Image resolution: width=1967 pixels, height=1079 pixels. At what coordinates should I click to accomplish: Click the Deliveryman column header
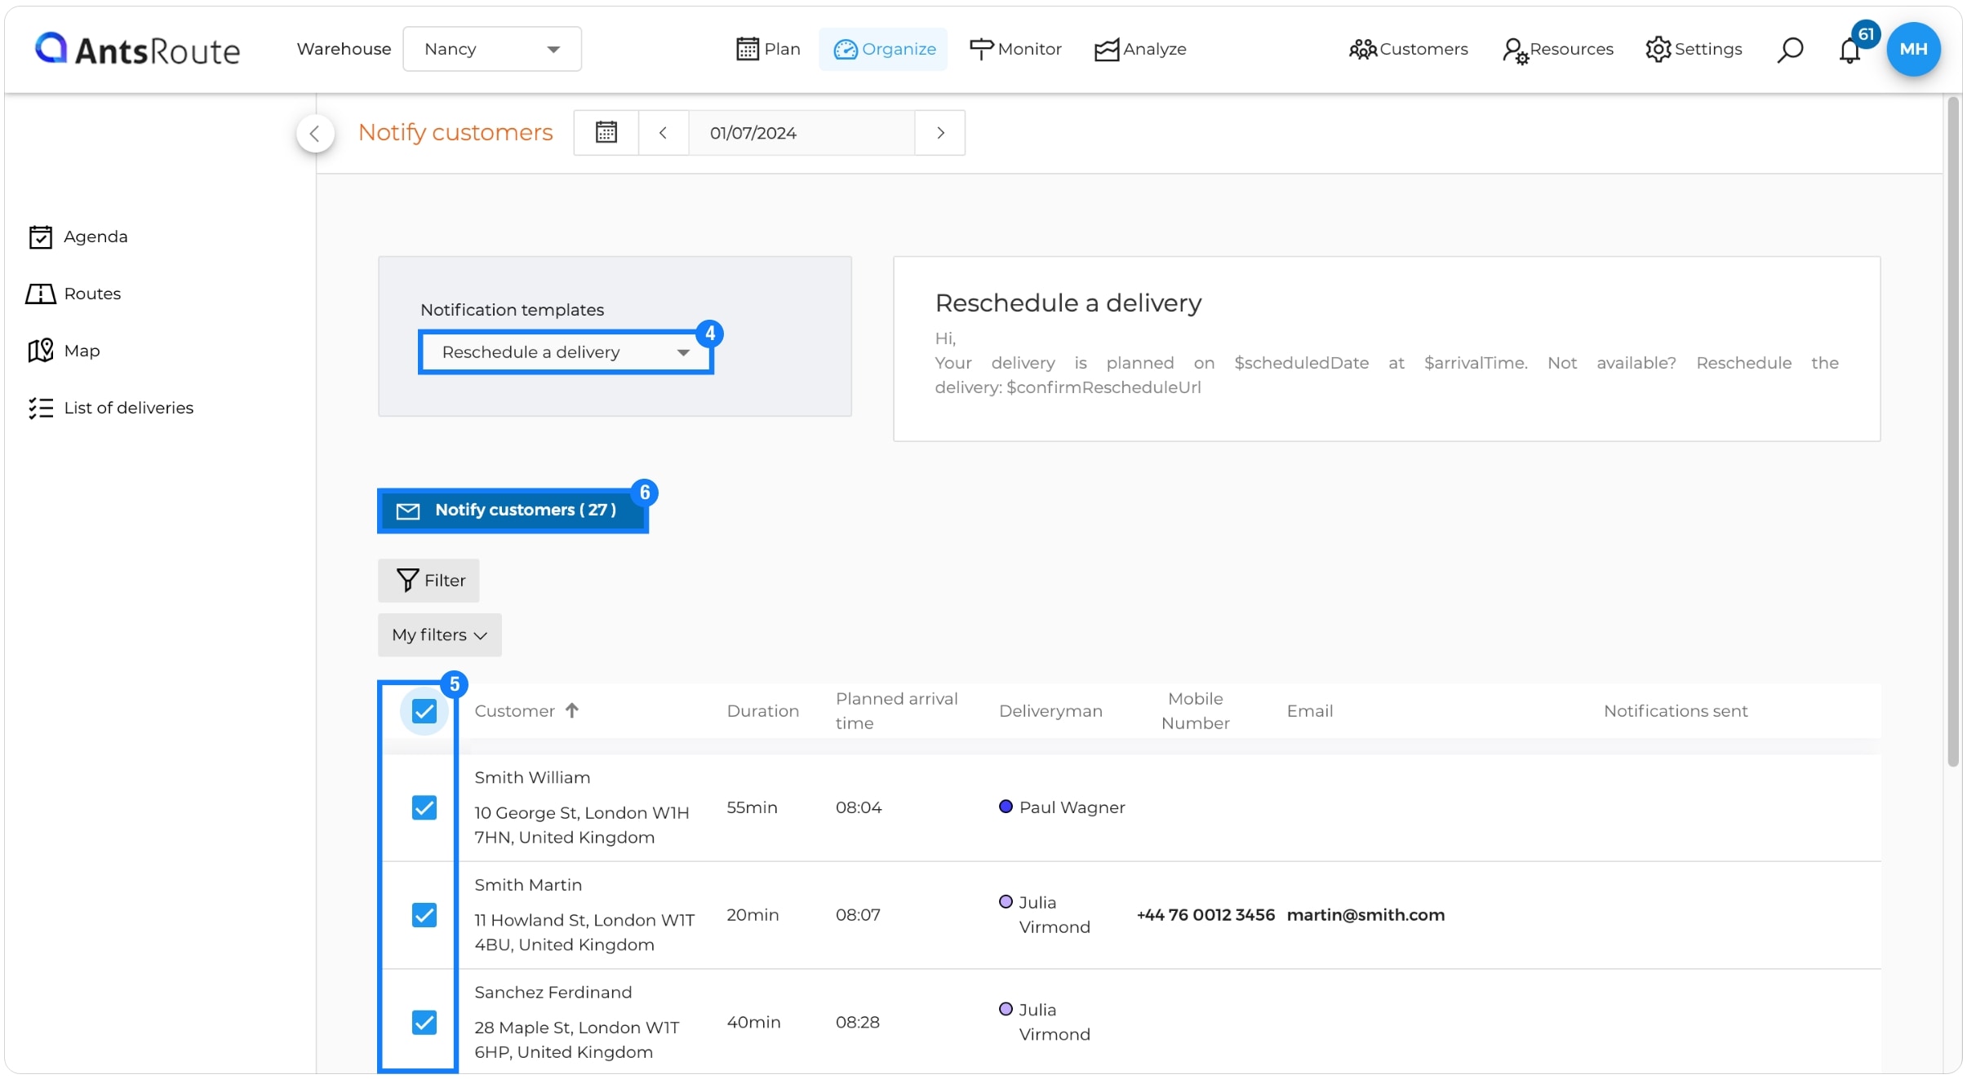(x=1050, y=711)
